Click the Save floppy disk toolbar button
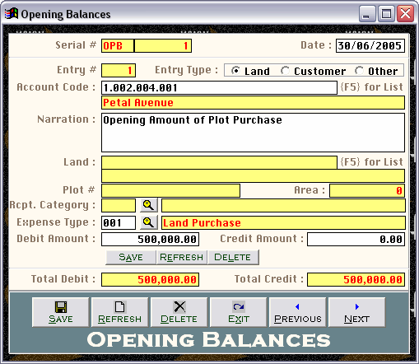This screenshot has width=419, height=364. pyautogui.click(x=61, y=312)
